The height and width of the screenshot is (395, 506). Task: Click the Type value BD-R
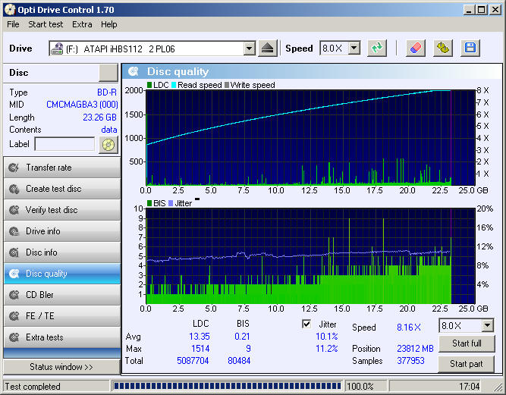107,92
